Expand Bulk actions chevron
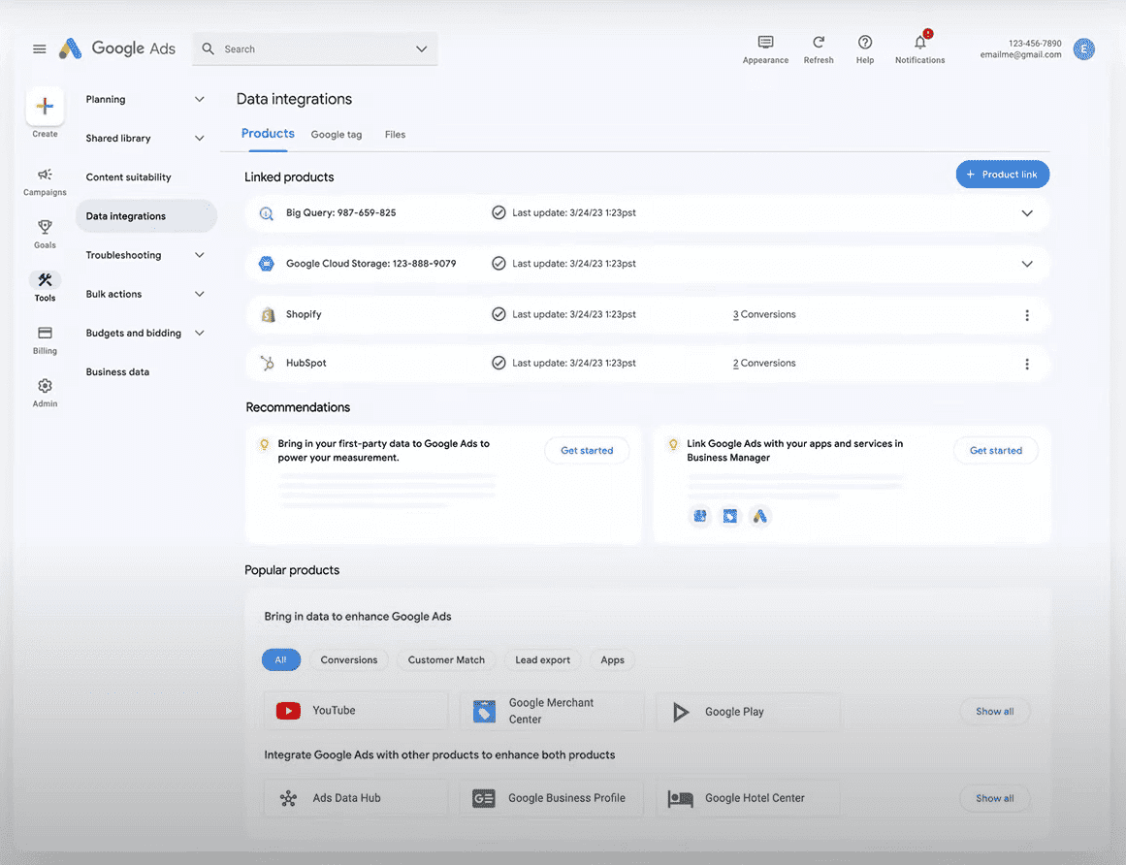Viewport: 1126px width, 865px height. click(x=200, y=294)
